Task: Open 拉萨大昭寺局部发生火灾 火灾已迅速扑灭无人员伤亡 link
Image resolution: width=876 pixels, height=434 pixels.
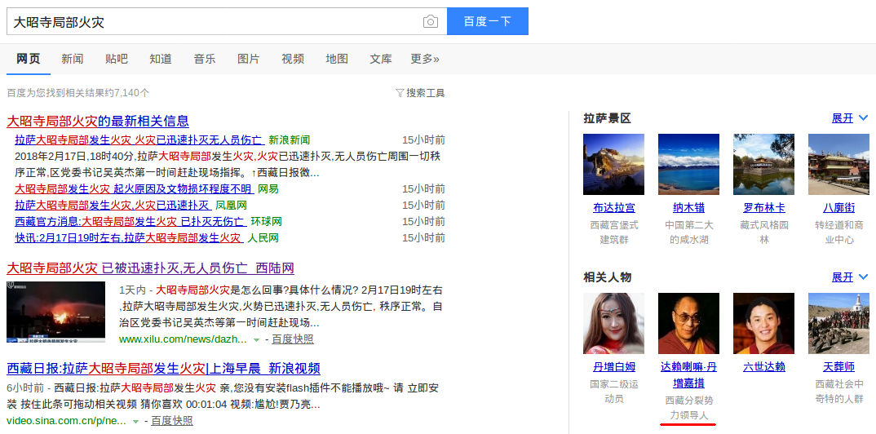Action: [139, 139]
